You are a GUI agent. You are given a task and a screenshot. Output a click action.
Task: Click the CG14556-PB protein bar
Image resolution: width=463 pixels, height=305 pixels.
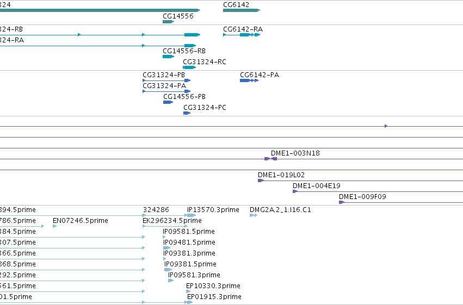click(168, 102)
